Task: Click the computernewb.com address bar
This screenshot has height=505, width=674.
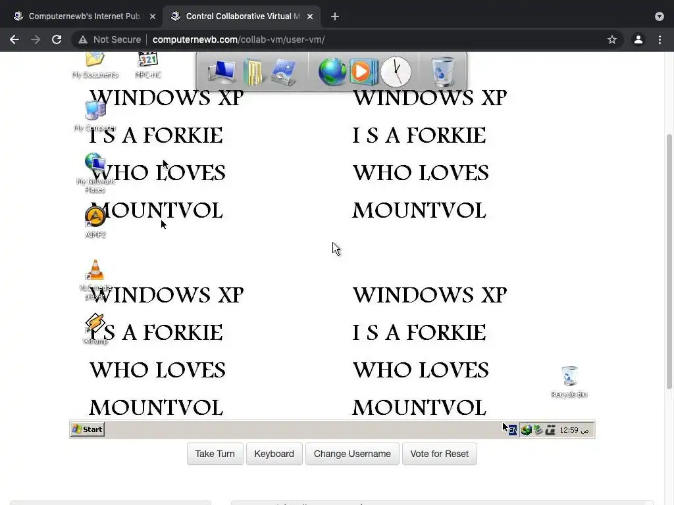Action: click(348, 39)
